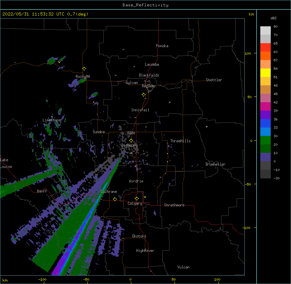This screenshot has height=284, width=291.
Task: Click the Lake Louise label at left edge
Action: (6, 163)
